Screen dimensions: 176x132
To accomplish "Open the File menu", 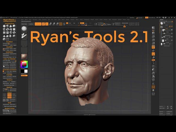I will tap(52, 20).
